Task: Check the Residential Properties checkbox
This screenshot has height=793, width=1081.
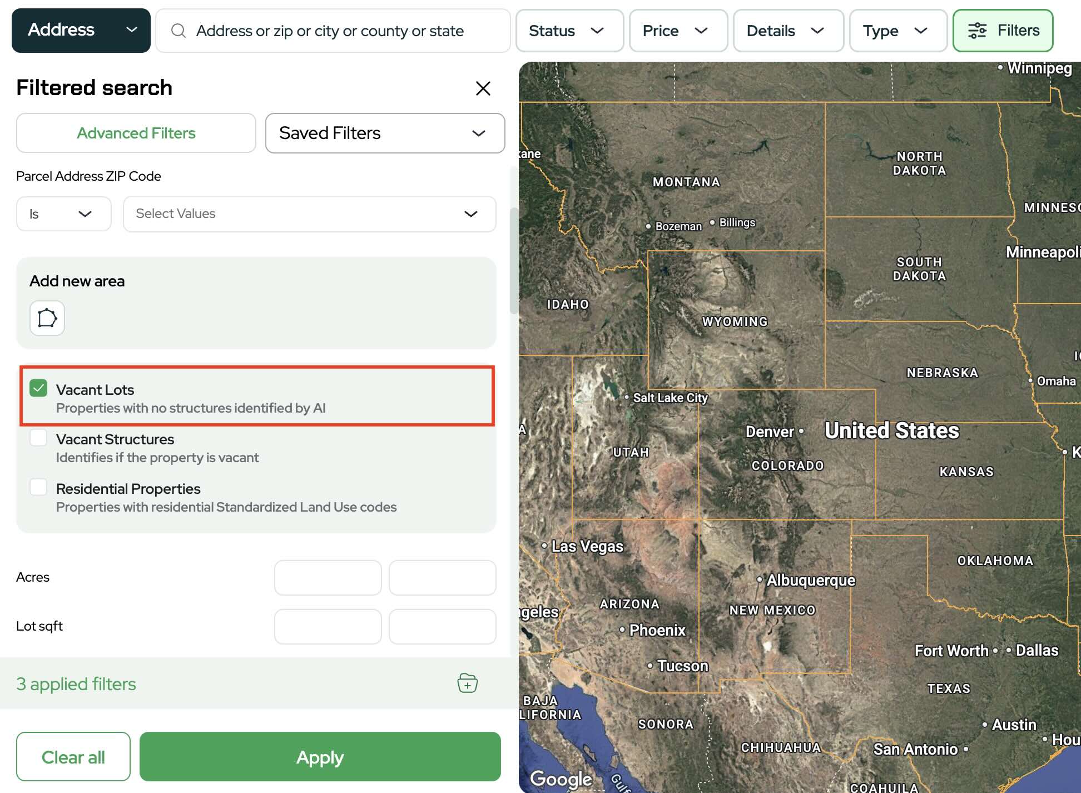Action: [x=38, y=487]
